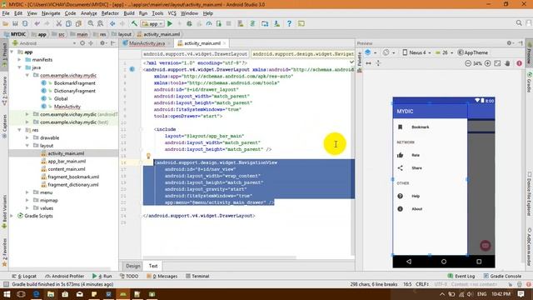Viewport: 533px width, 300px height.
Task: Click the Windows Start button
Action: click(7, 294)
